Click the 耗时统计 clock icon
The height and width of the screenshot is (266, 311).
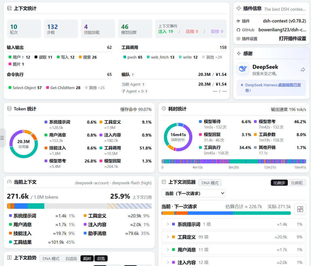(x=164, y=108)
